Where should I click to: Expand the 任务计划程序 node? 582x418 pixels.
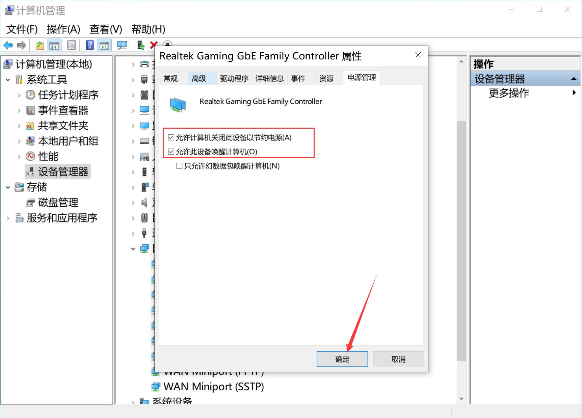[19, 95]
